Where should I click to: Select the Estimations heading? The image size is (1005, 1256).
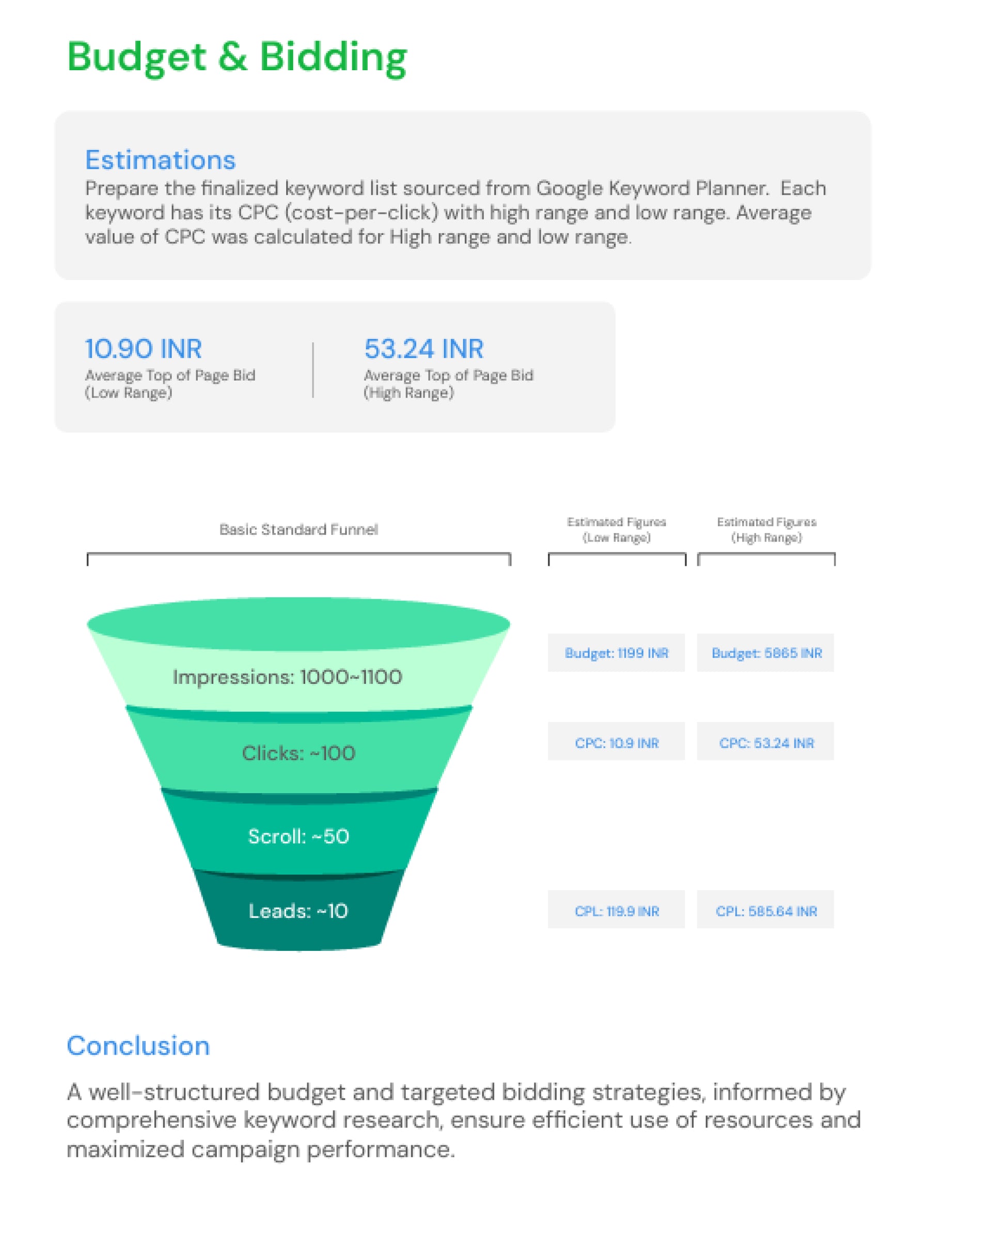point(160,160)
